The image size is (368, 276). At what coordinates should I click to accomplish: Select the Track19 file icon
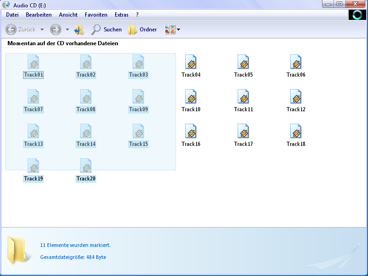coord(33,165)
